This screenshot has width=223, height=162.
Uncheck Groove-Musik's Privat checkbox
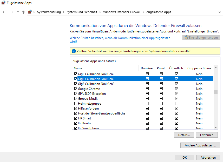pyautogui.click(x=161, y=99)
